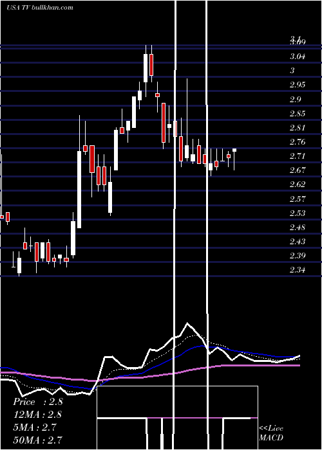This screenshot has width=322, height=450.
Task: Click the '50MA : 2.7' readout
Action: point(37,440)
